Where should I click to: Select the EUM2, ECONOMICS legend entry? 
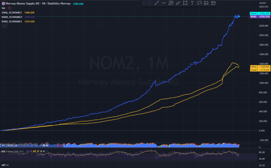(12, 21)
